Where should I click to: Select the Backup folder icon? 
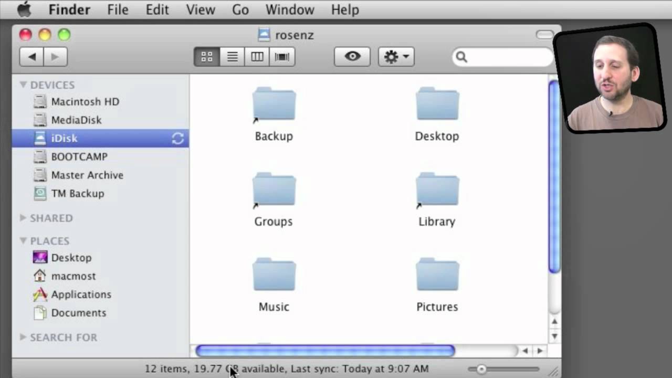(x=274, y=105)
